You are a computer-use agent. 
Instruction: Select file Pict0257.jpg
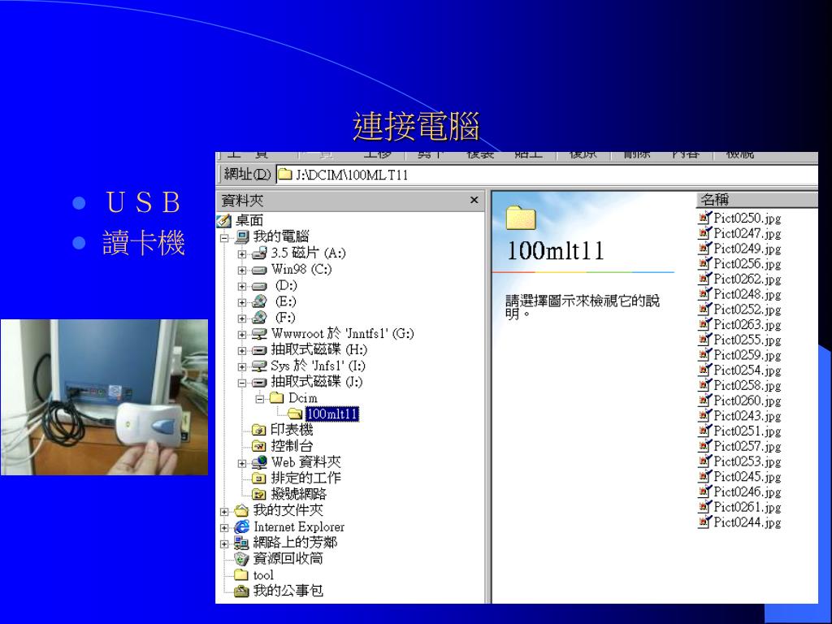pos(740,446)
